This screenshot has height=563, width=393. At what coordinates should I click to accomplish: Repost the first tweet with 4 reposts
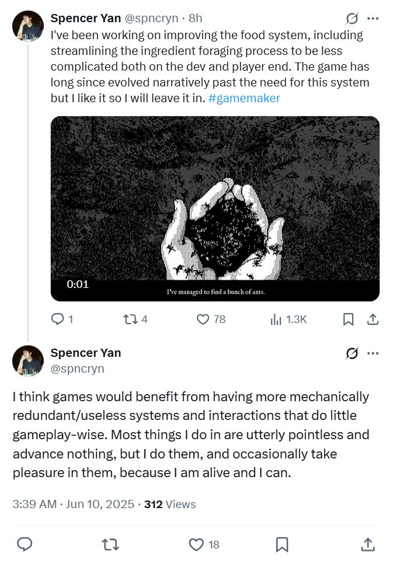click(129, 319)
